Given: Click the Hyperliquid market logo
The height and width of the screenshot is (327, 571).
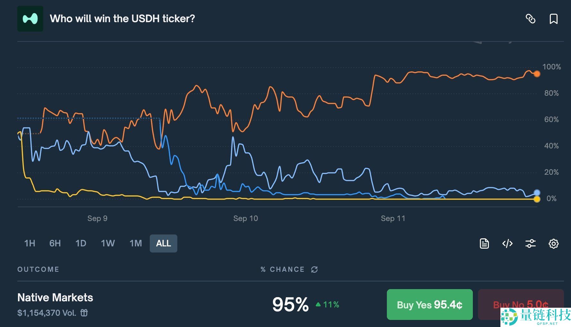Looking at the screenshot, I should coord(30,19).
